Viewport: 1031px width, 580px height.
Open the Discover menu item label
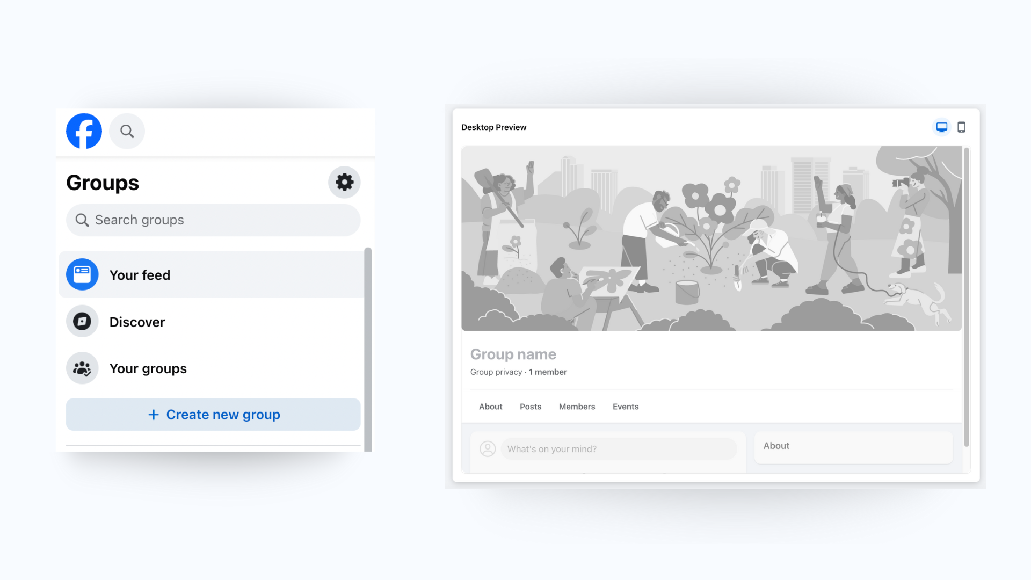(x=137, y=322)
